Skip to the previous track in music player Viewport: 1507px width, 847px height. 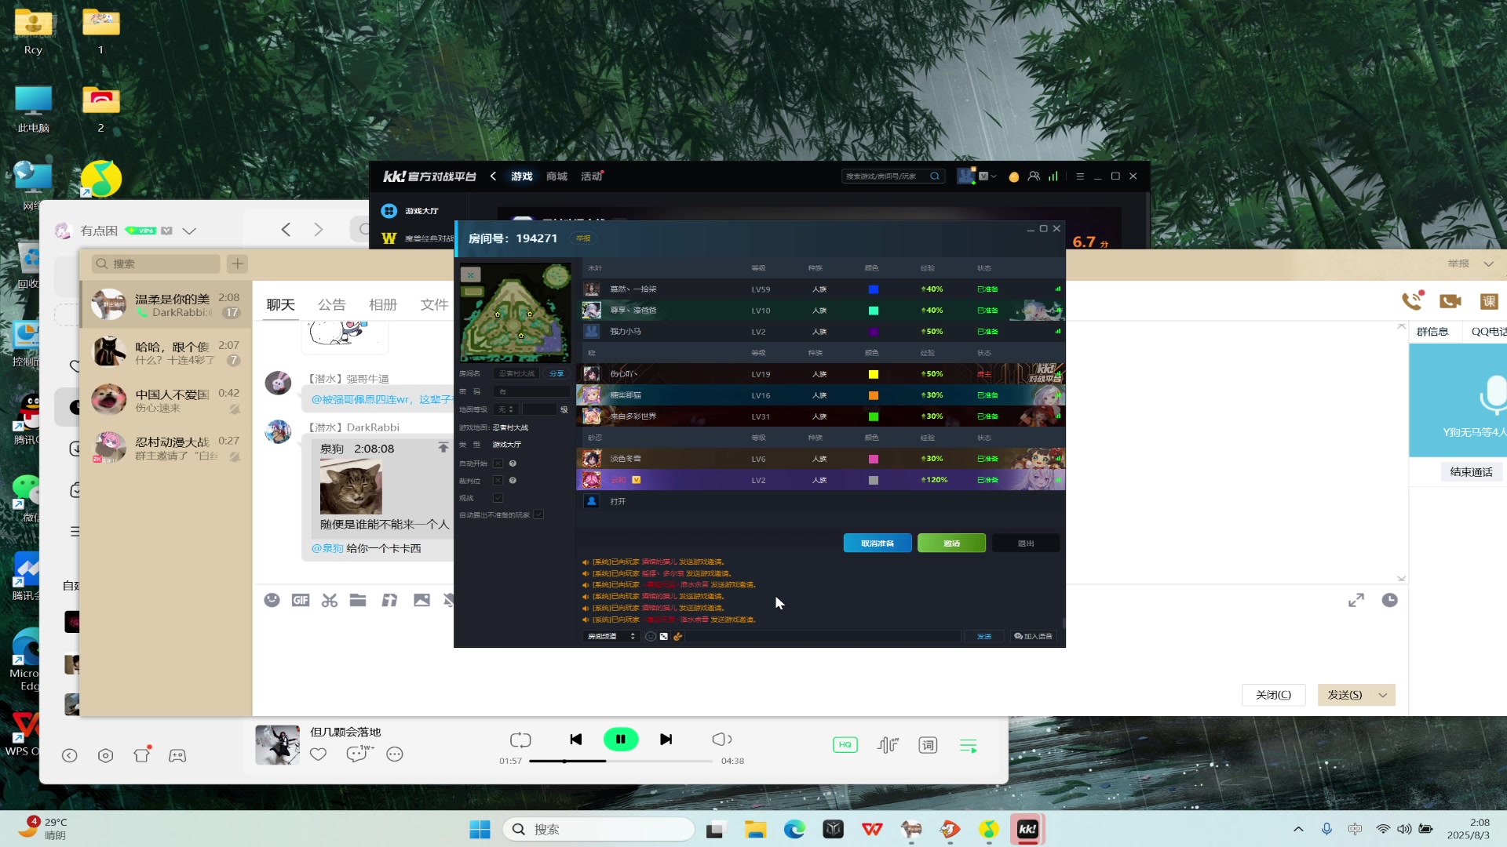tap(575, 740)
